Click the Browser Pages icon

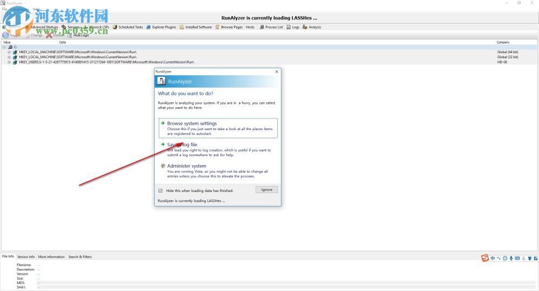217,27
